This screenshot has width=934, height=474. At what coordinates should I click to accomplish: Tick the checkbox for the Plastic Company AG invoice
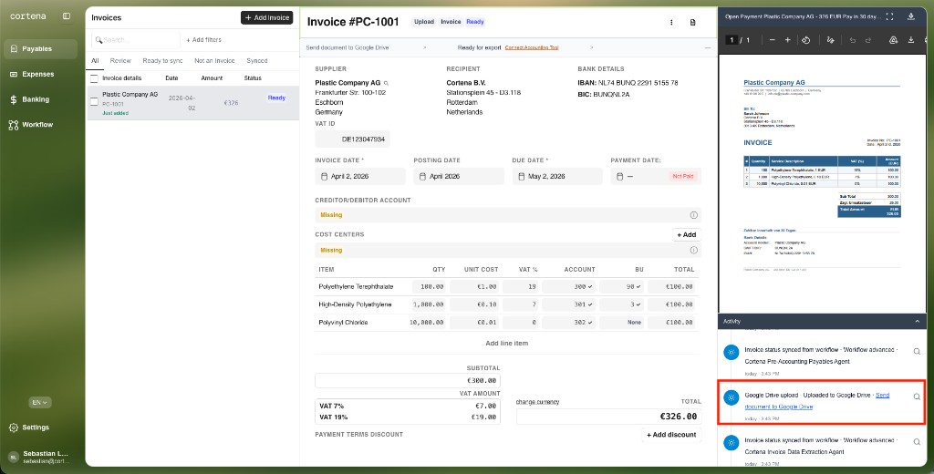pos(94,102)
